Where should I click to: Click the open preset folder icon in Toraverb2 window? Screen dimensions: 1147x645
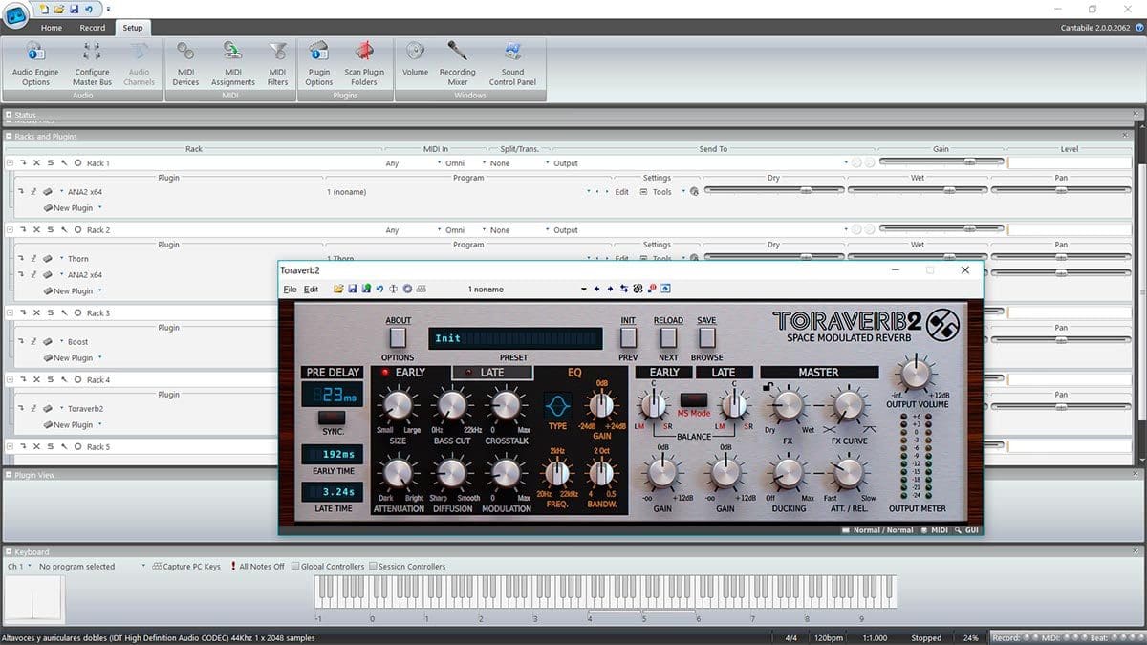[338, 289]
